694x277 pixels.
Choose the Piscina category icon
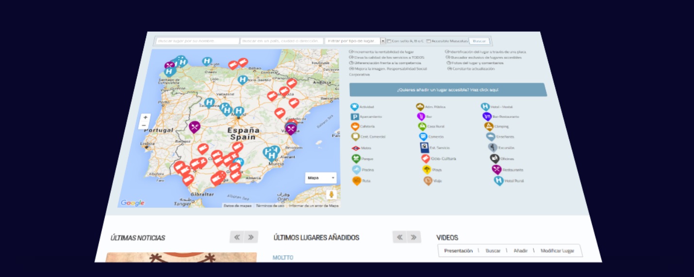(x=356, y=170)
